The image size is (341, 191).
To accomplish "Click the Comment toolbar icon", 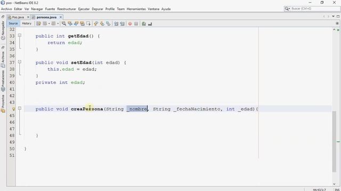I will (x=143, y=23).
